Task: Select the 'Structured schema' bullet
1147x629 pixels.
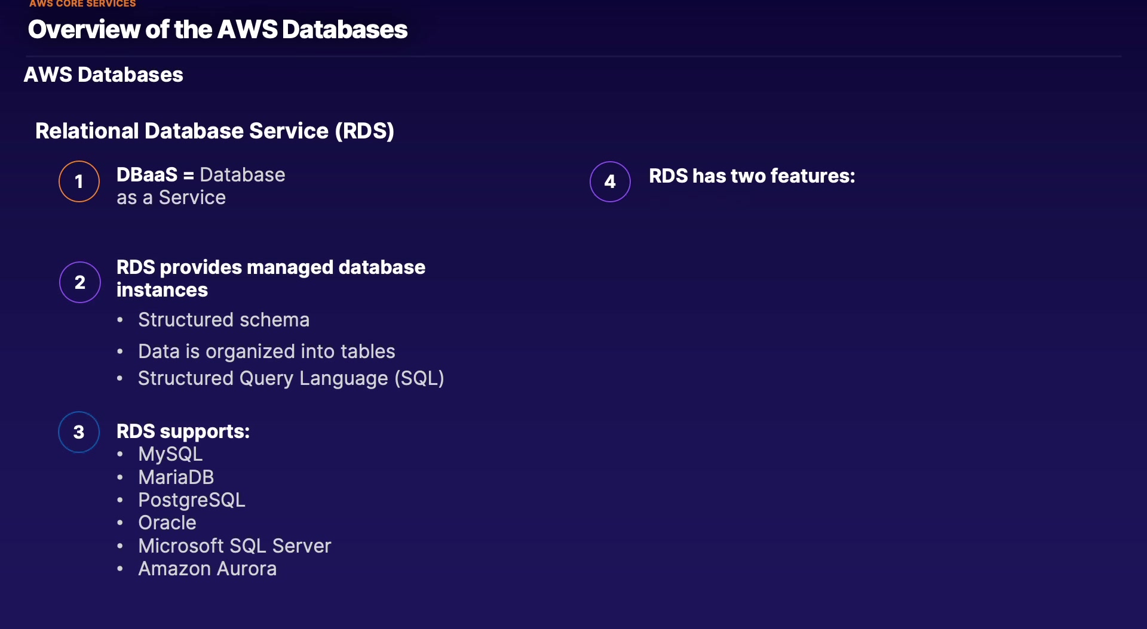Action: [x=223, y=320]
